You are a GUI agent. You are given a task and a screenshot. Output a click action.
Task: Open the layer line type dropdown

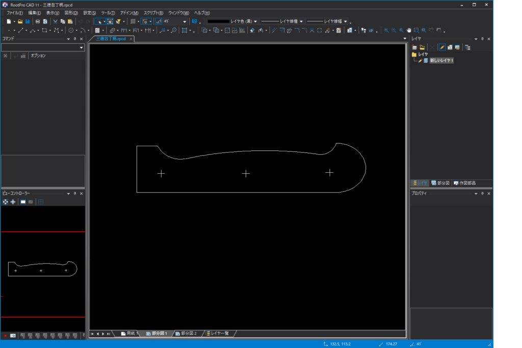pyautogui.click(x=301, y=21)
